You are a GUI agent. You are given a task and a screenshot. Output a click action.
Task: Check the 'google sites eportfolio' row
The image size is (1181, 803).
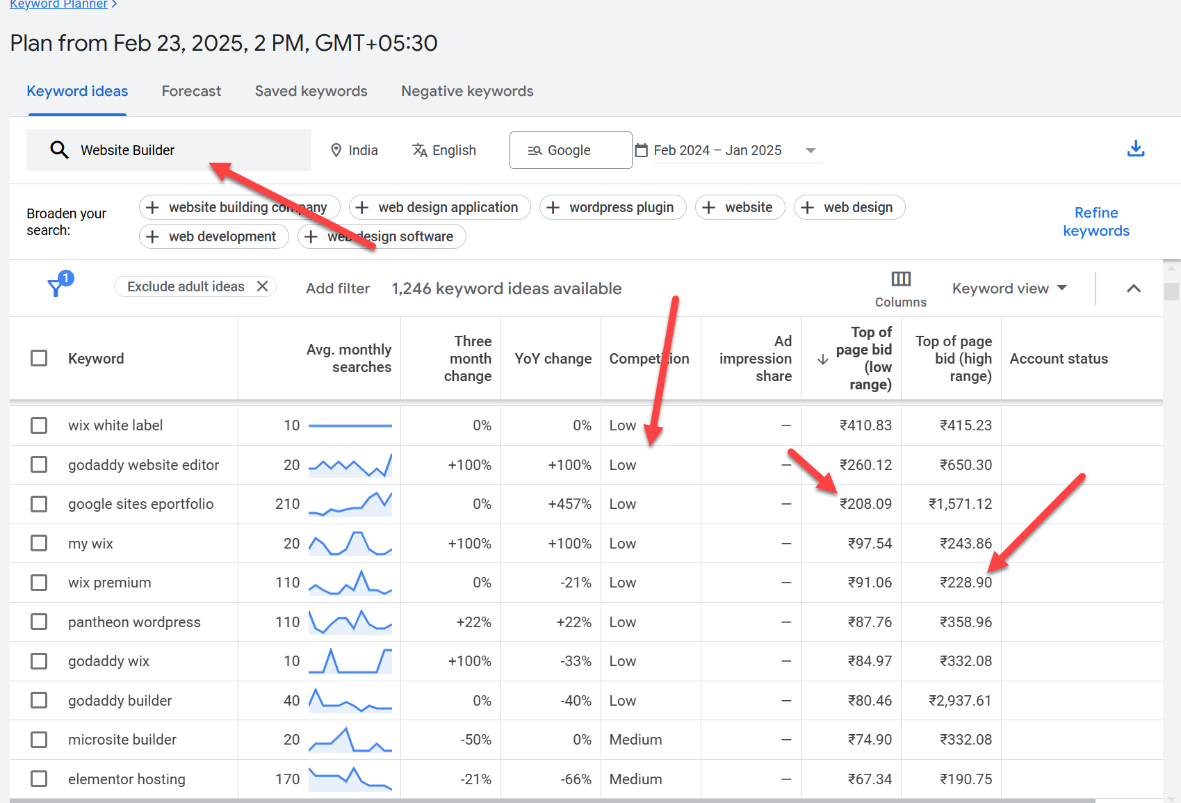tap(39, 504)
